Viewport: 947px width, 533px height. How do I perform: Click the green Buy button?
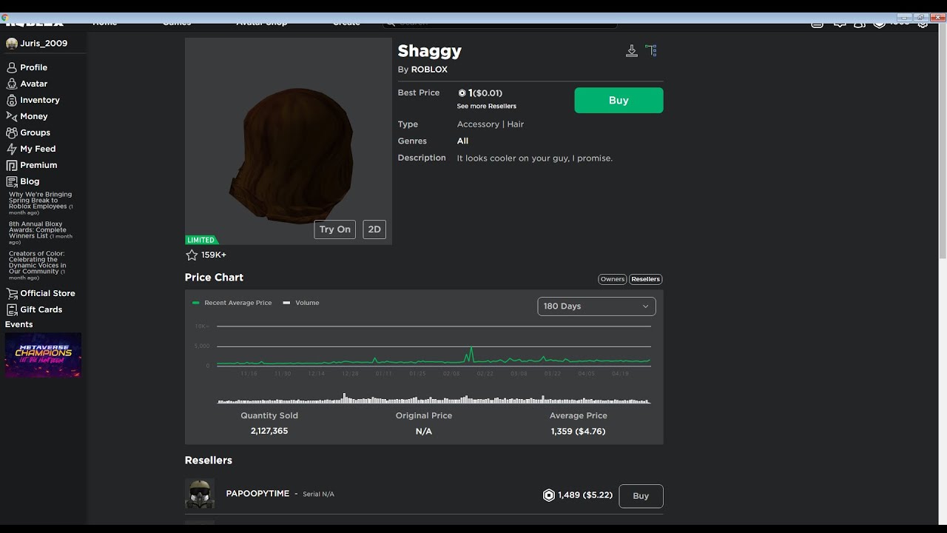(x=619, y=101)
